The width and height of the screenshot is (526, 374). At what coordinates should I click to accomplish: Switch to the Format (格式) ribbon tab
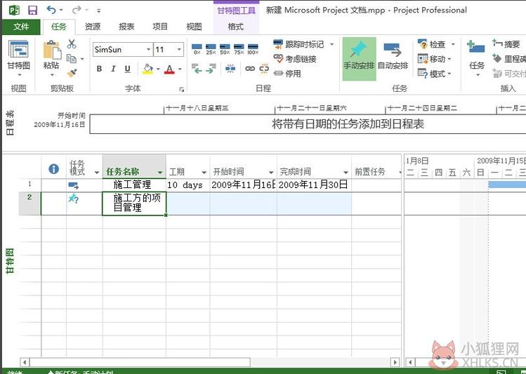coord(235,27)
